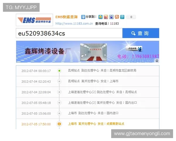Click the paw icon at banner corner
The width and height of the screenshot is (176, 141).
[x=157, y=61]
